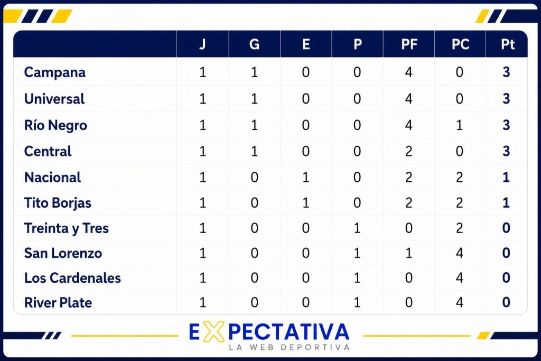Select the San Lorenzo team name
This screenshot has width=541, height=361.
63,253
